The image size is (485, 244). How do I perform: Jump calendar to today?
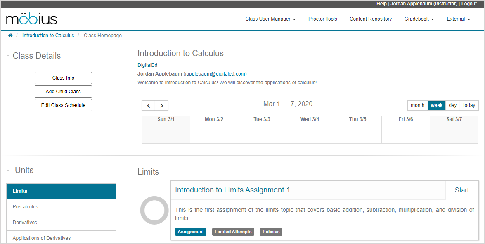pyautogui.click(x=469, y=105)
